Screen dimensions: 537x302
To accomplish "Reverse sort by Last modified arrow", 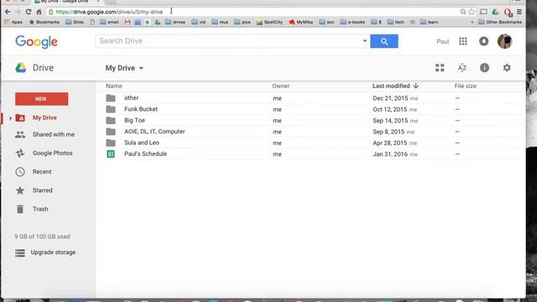I will [x=416, y=86].
